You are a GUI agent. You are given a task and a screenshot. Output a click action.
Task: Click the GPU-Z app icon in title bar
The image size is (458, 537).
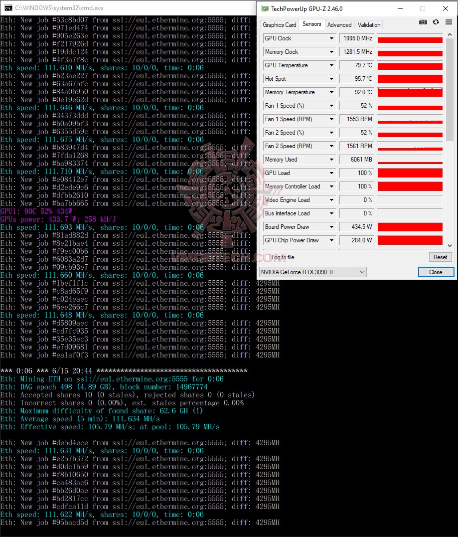point(265,8)
